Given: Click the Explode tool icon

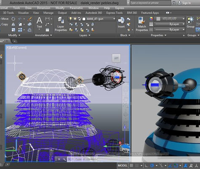Looking at the screenshot, I should tap(29, 24).
